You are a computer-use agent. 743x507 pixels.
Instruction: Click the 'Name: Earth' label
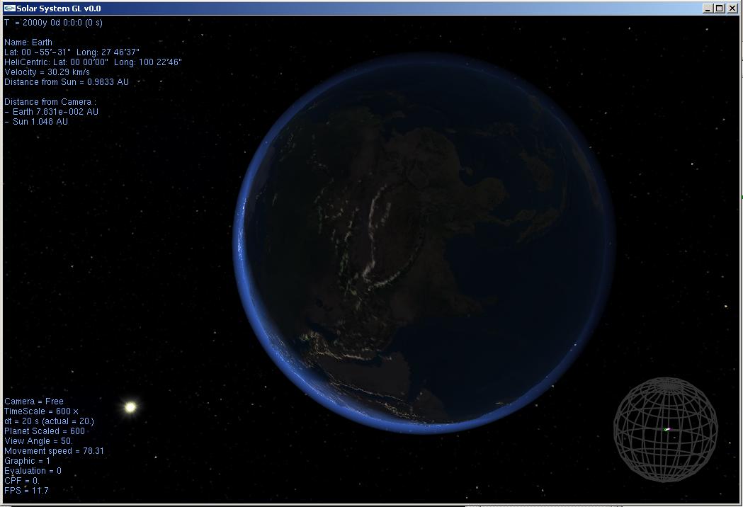pyautogui.click(x=28, y=42)
